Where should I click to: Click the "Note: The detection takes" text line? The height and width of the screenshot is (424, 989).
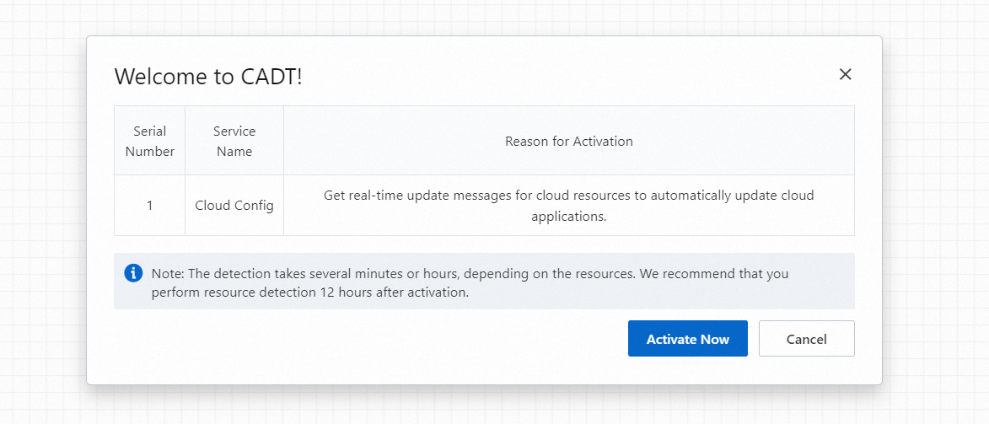click(x=470, y=274)
